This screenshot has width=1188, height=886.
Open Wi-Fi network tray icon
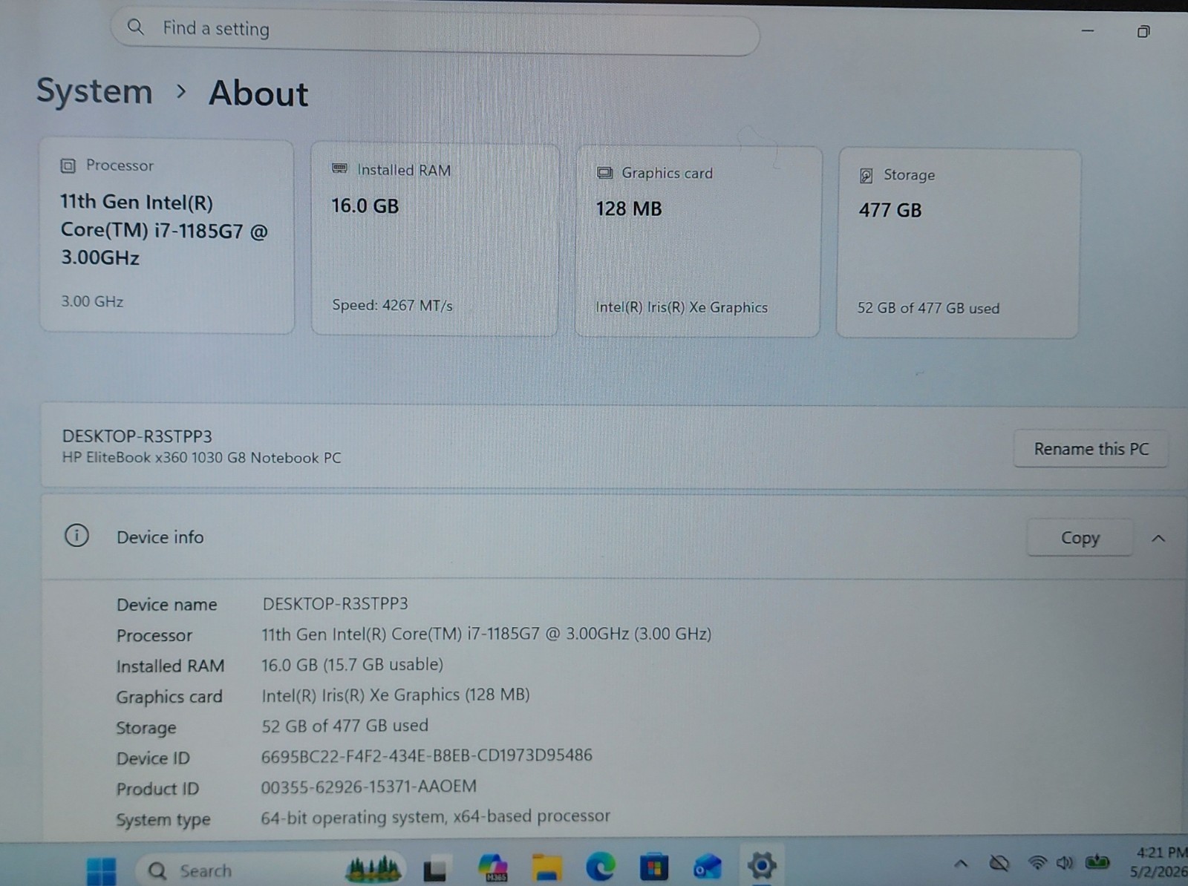pyautogui.click(x=1037, y=862)
